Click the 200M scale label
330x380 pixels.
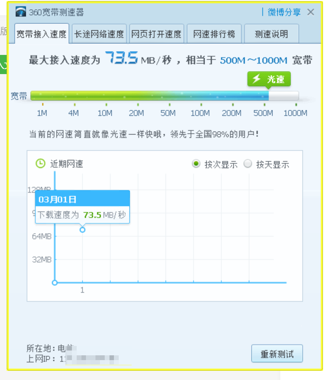[x=232, y=113]
